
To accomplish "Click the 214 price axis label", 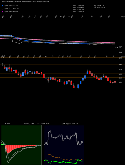I will [x=120, y=52].
